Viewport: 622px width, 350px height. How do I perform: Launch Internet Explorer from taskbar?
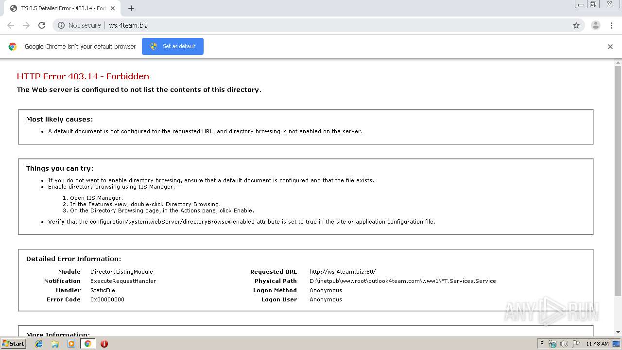pyautogui.click(x=39, y=344)
